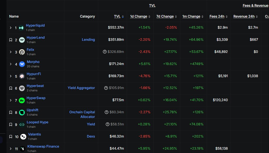Click the Hyperbeat TVL question mark icon

106,88
